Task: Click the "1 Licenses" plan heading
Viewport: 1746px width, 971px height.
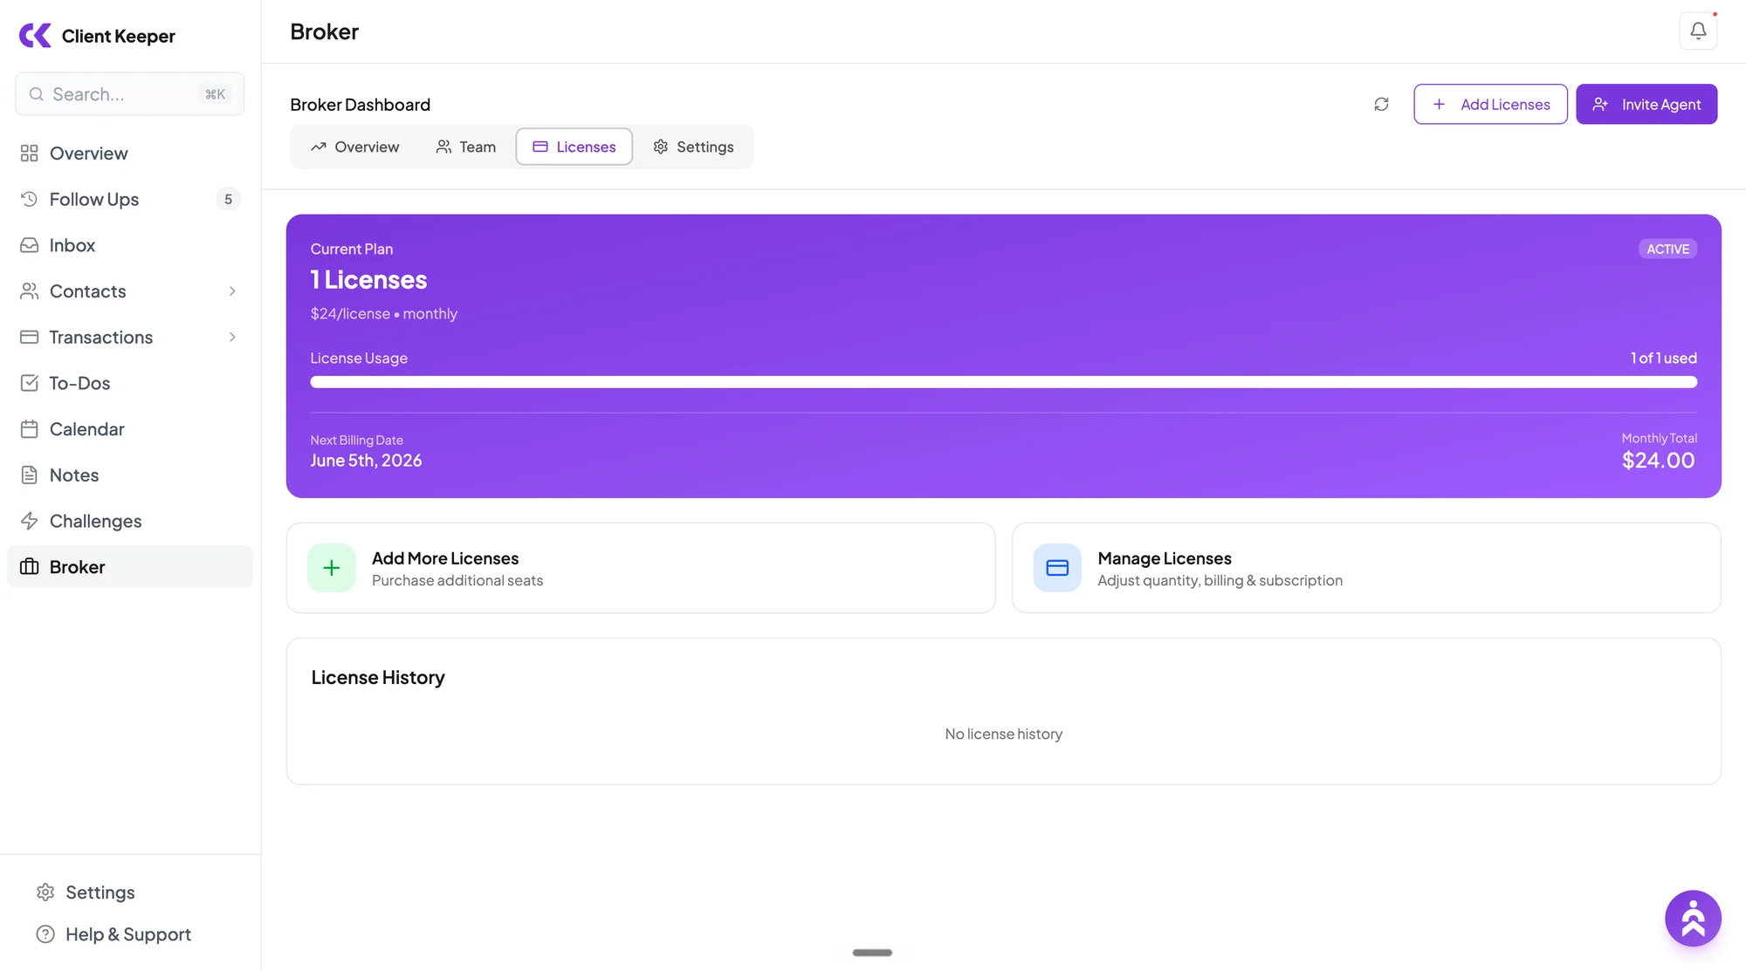Action: click(x=368, y=279)
